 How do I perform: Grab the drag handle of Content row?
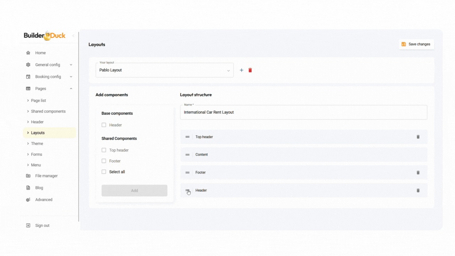187,155
